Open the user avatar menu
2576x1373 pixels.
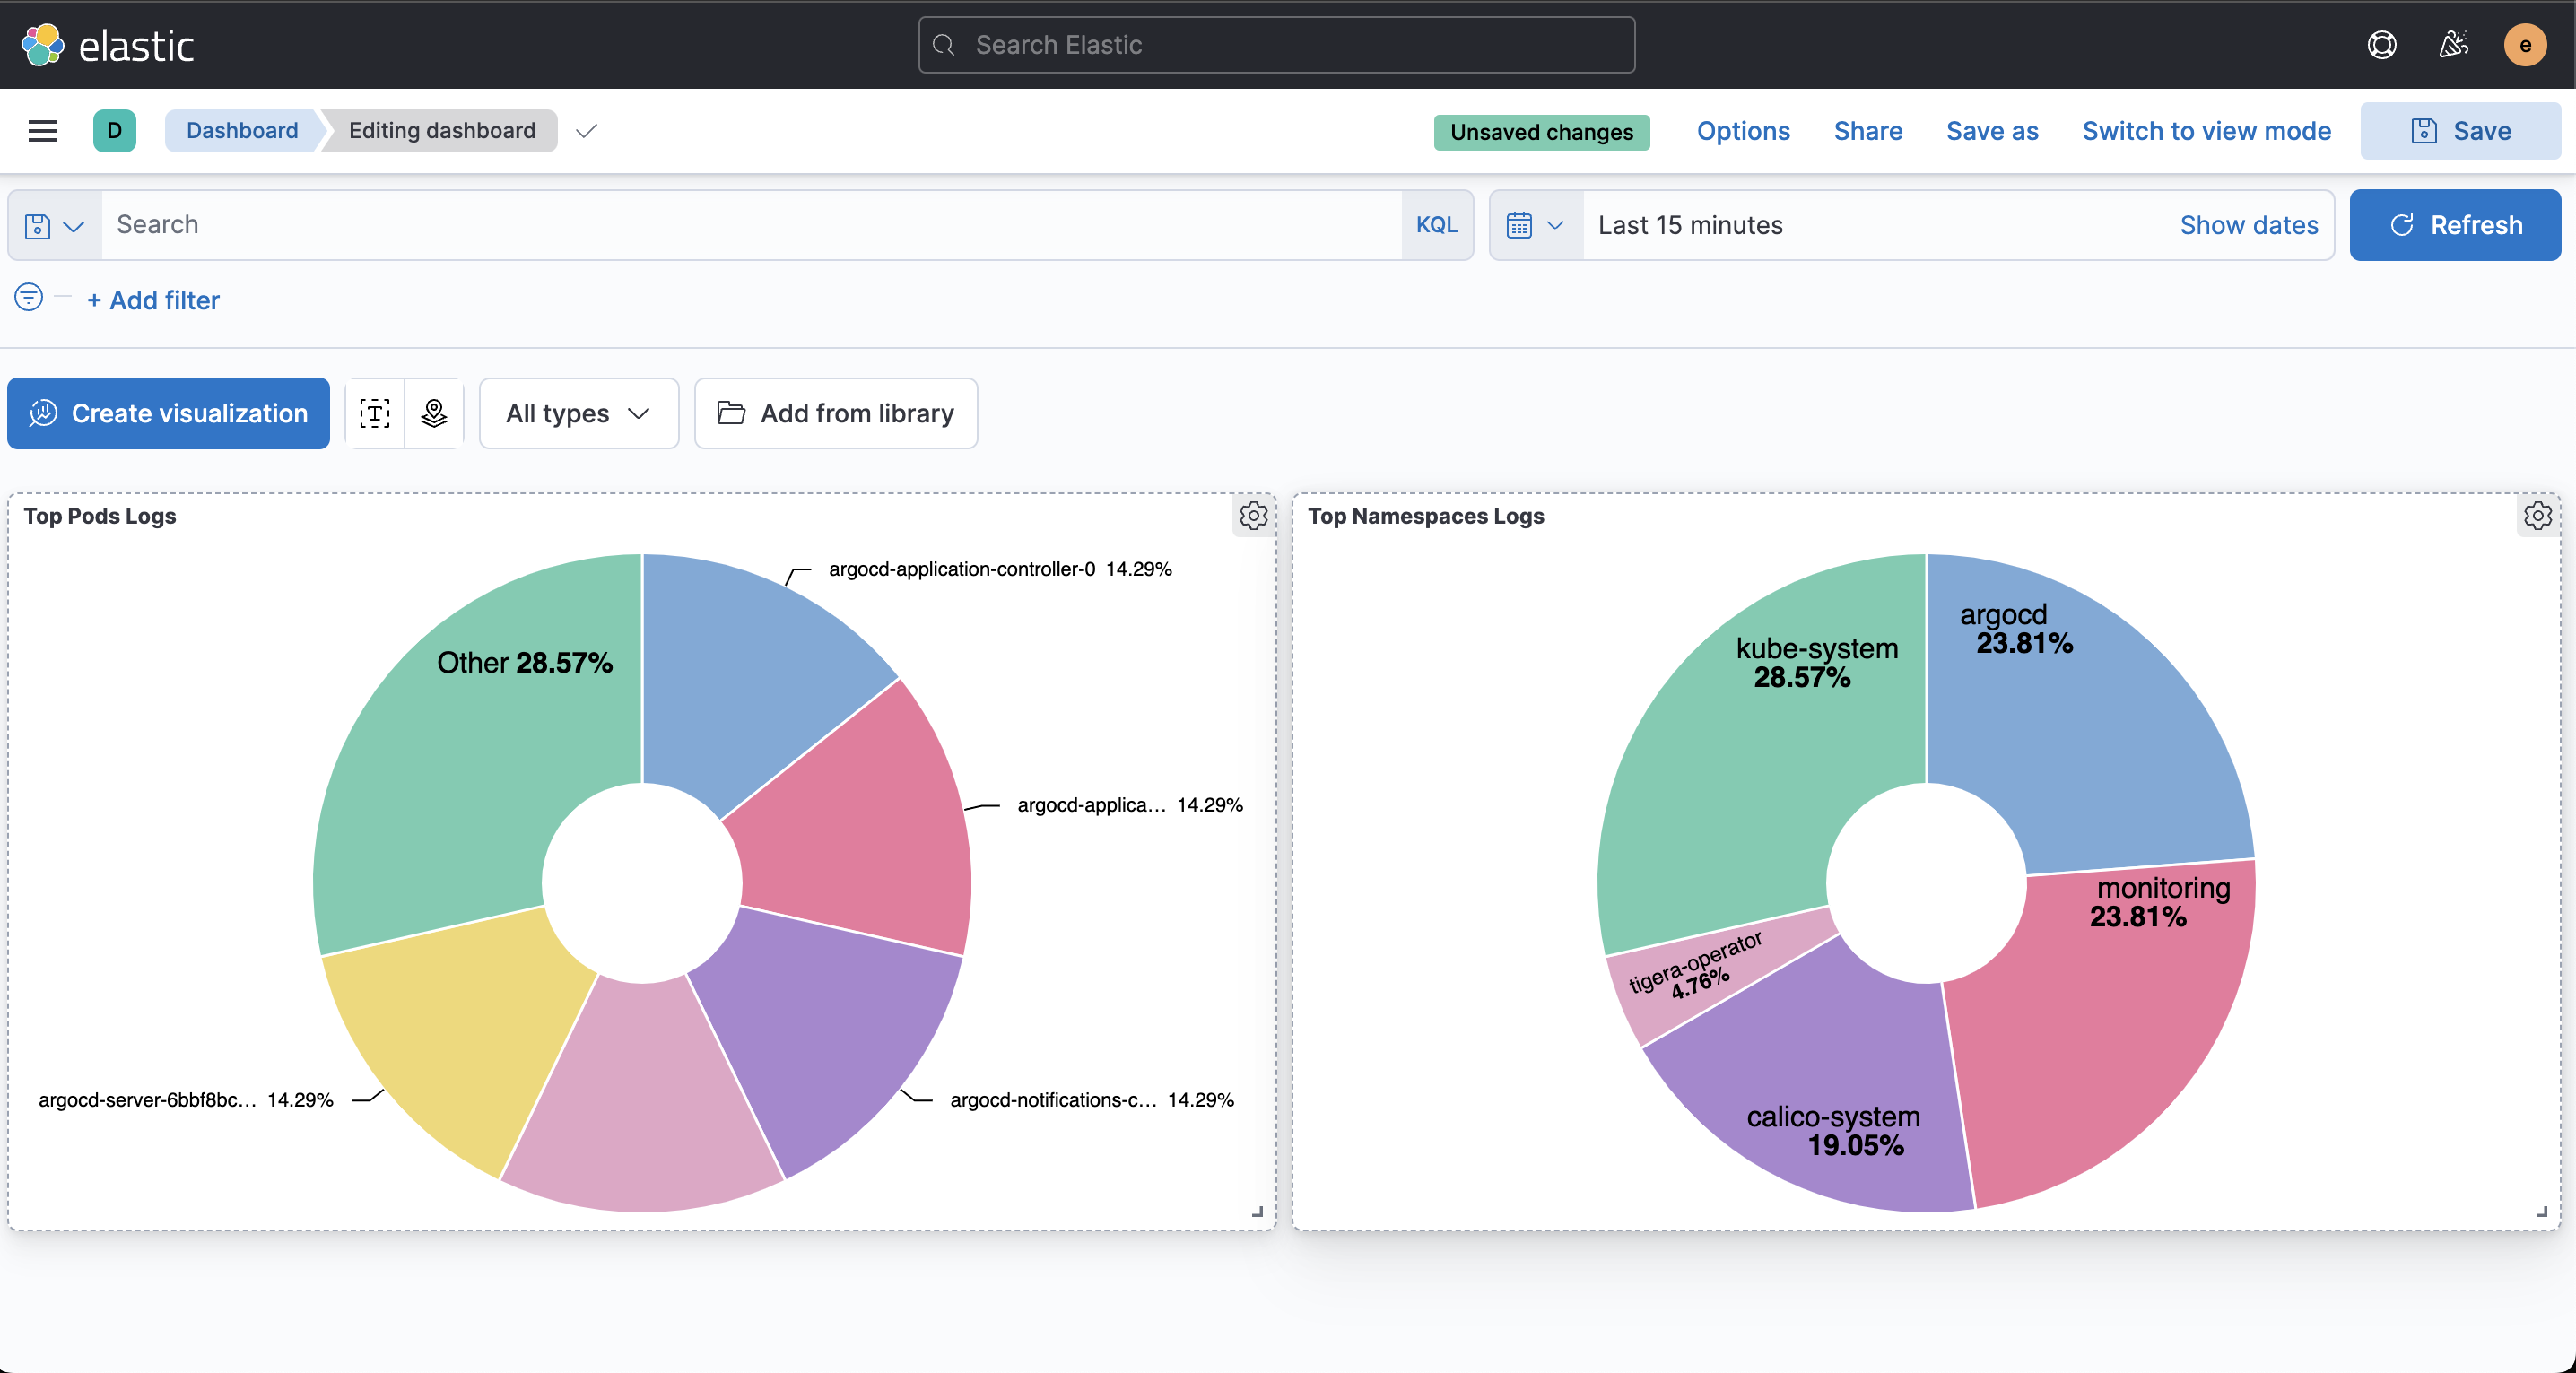tap(2524, 45)
